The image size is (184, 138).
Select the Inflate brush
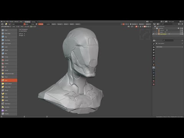(9, 50)
